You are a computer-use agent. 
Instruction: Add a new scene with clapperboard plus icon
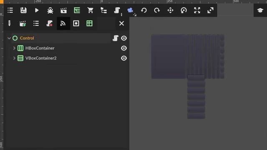click(x=23, y=23)
